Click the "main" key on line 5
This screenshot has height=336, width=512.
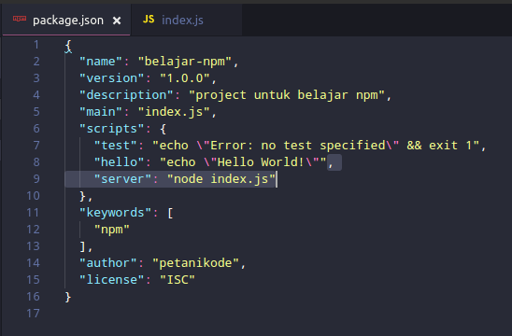tap(101, 112)
